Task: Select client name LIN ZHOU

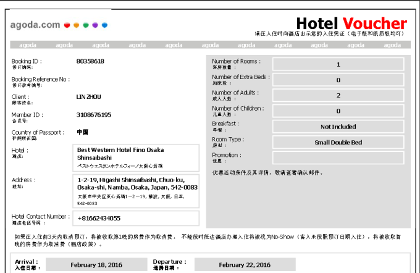Action: tap(89, 97)
